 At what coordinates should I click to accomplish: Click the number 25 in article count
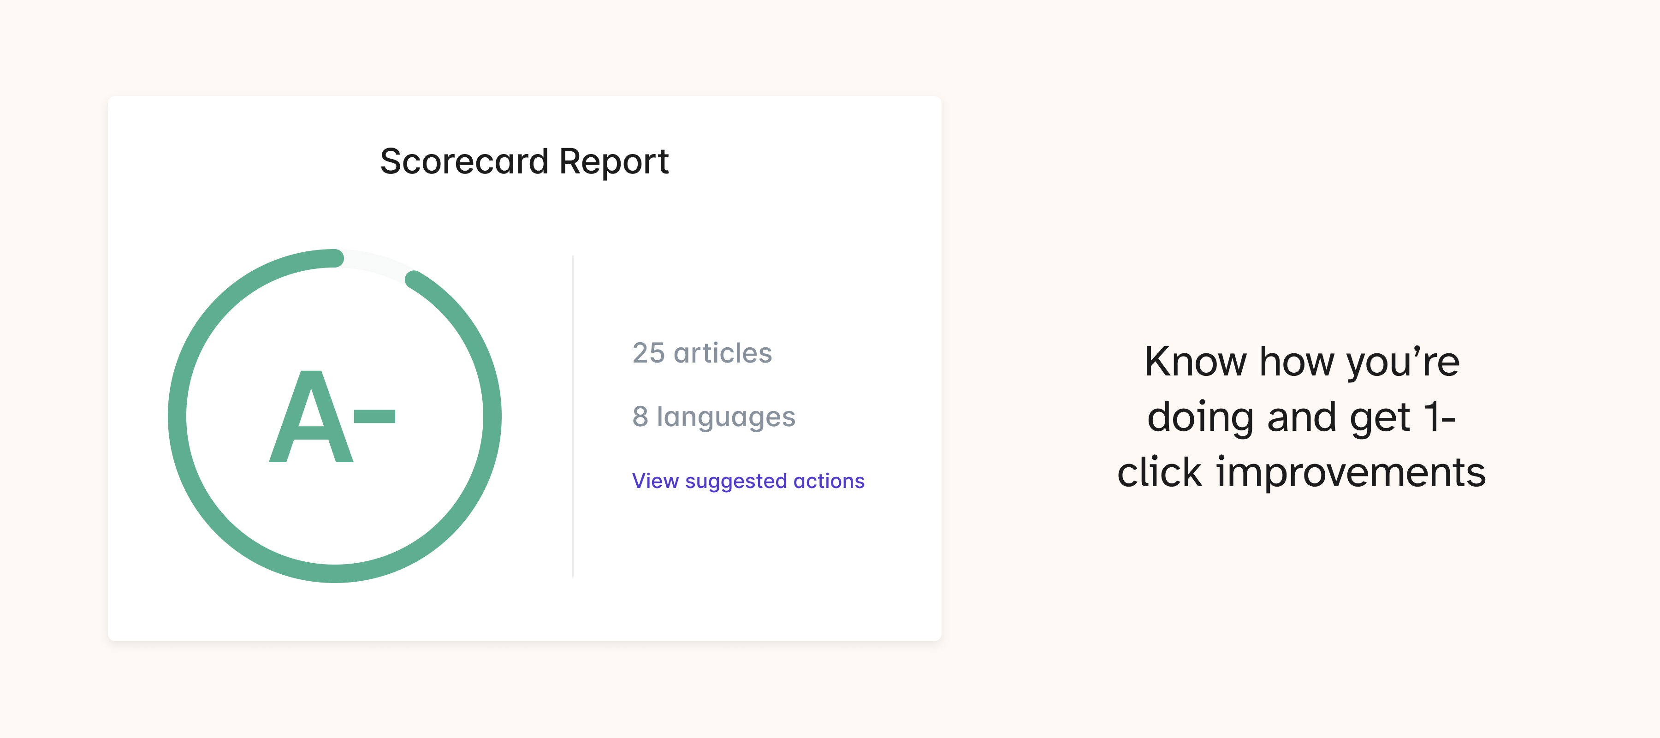tap(648, 353)
